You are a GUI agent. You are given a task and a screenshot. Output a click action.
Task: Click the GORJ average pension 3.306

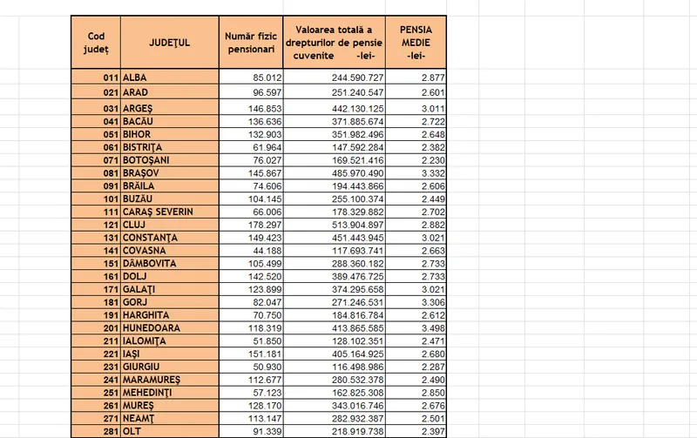[416, 302]
